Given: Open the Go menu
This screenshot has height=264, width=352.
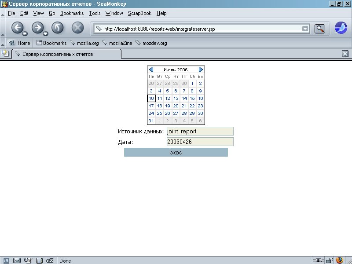Looking at the screenshot, I should point(52,13).
